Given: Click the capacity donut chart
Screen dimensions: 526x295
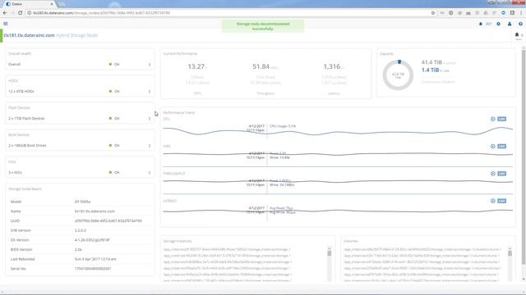Looking at the screenshot, I should point(398,75).
